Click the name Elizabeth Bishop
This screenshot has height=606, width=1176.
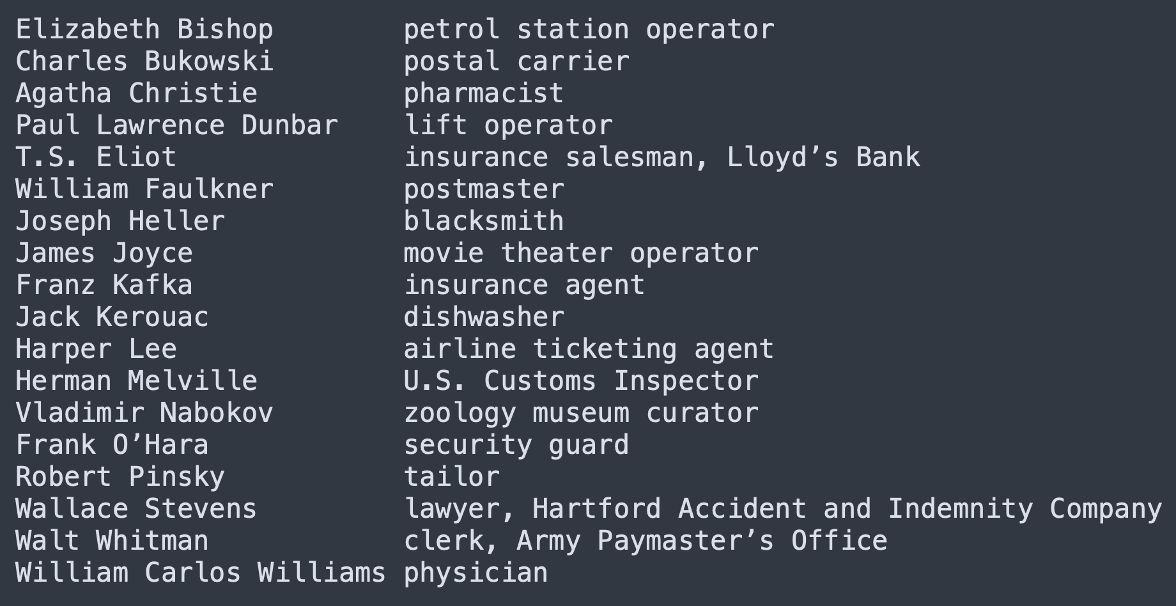click(144, 29)
